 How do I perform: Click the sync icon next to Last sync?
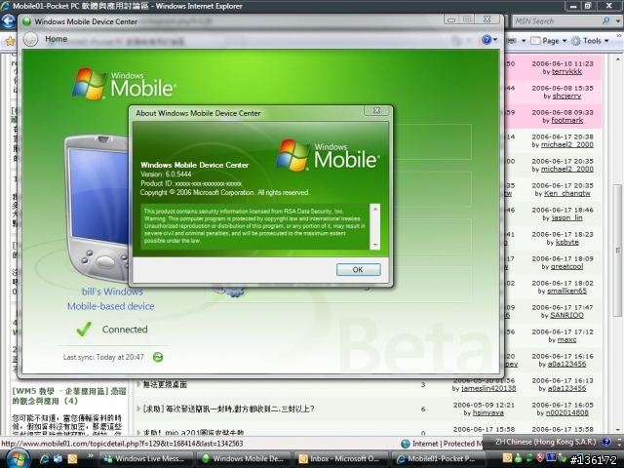[x=158, y=357]
